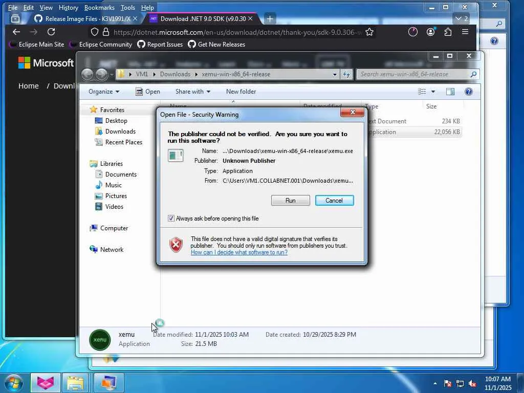Select Libraries in the navigation pane
Screen dimensions: 524x393
coord(111,163)
